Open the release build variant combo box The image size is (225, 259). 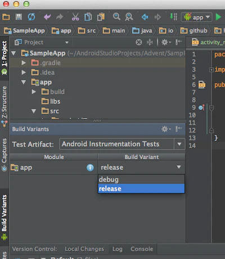[141, 167]
